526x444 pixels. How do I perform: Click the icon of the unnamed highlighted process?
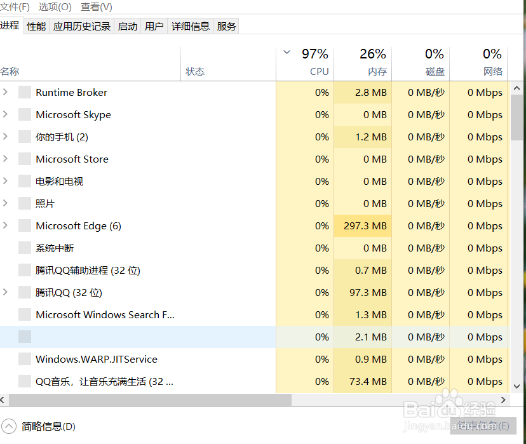pos(25,337)
